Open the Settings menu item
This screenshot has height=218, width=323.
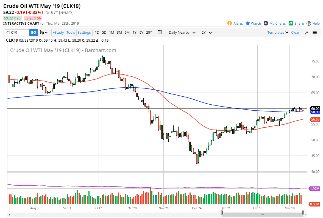(84, 32)
